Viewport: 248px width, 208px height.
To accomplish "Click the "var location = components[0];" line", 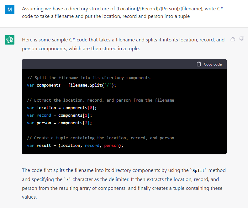I will (62, 108).
